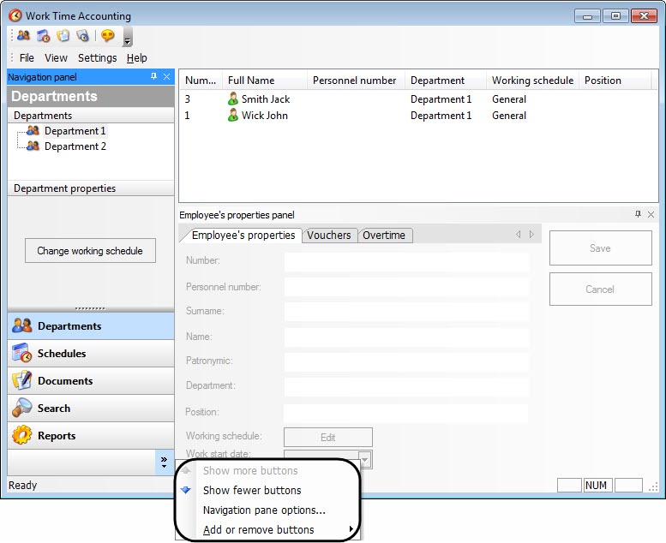Click the Documents toolbar icon
666x543 pixels.
63,36
